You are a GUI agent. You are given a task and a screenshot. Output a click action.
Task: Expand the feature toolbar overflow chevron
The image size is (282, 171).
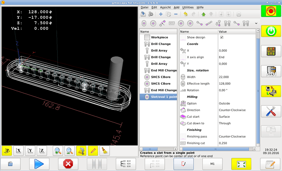[256, 23]
